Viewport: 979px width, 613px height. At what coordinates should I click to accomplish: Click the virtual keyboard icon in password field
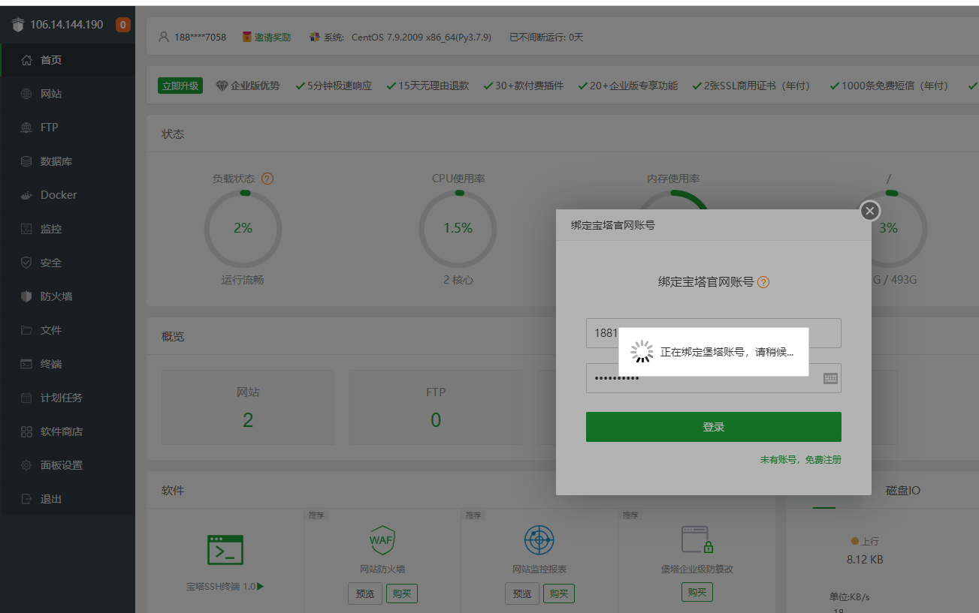830,378
